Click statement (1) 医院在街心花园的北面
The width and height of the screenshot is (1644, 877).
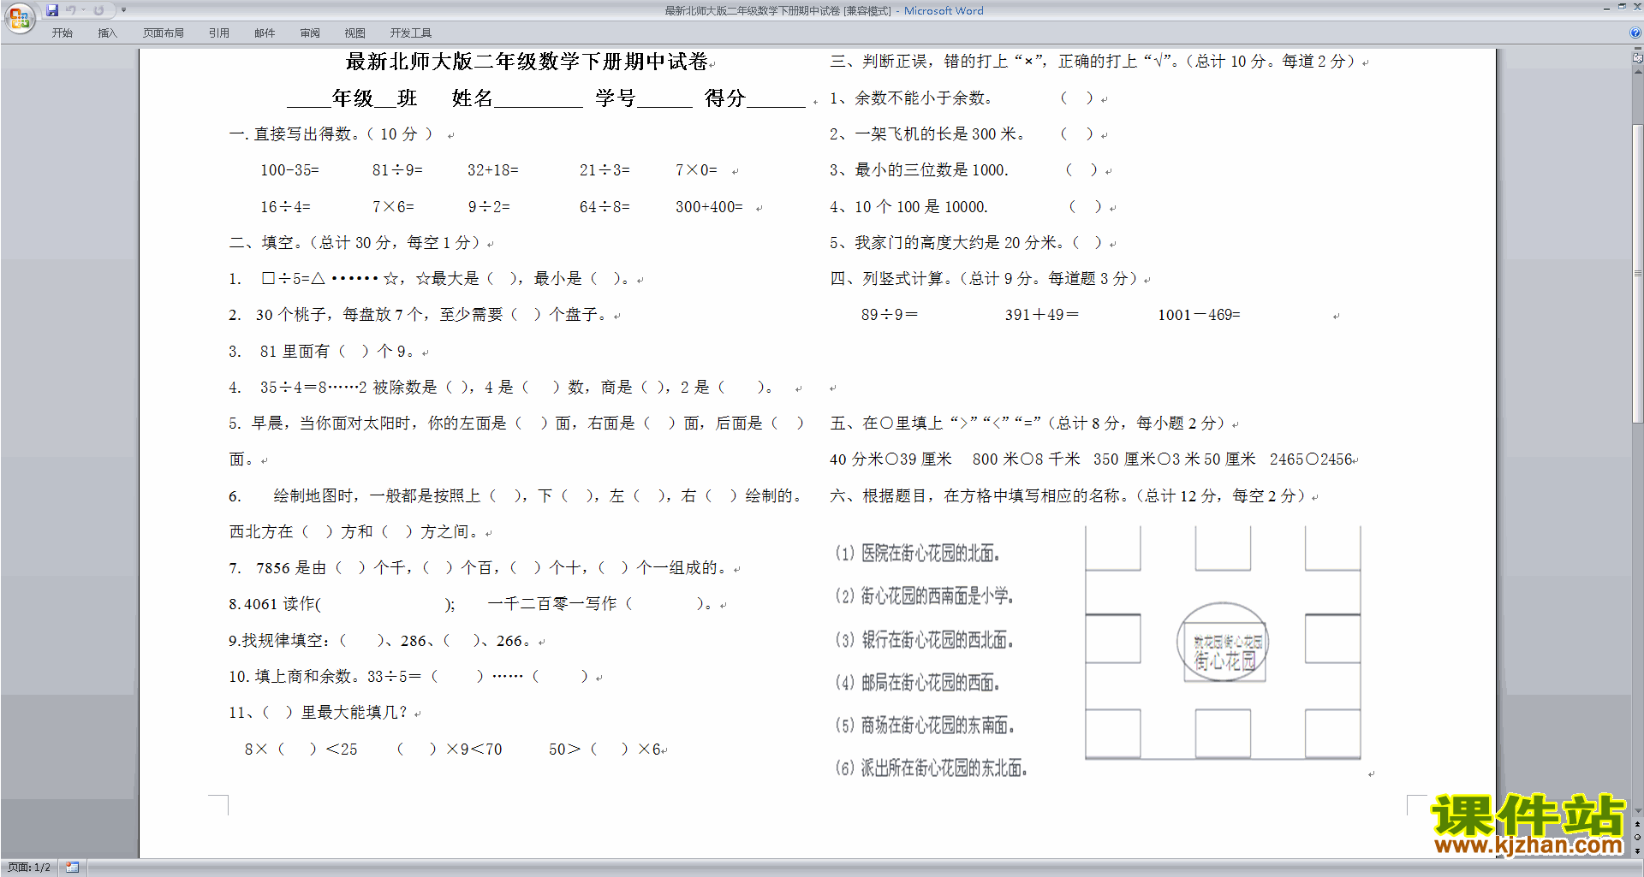[918, 554]
